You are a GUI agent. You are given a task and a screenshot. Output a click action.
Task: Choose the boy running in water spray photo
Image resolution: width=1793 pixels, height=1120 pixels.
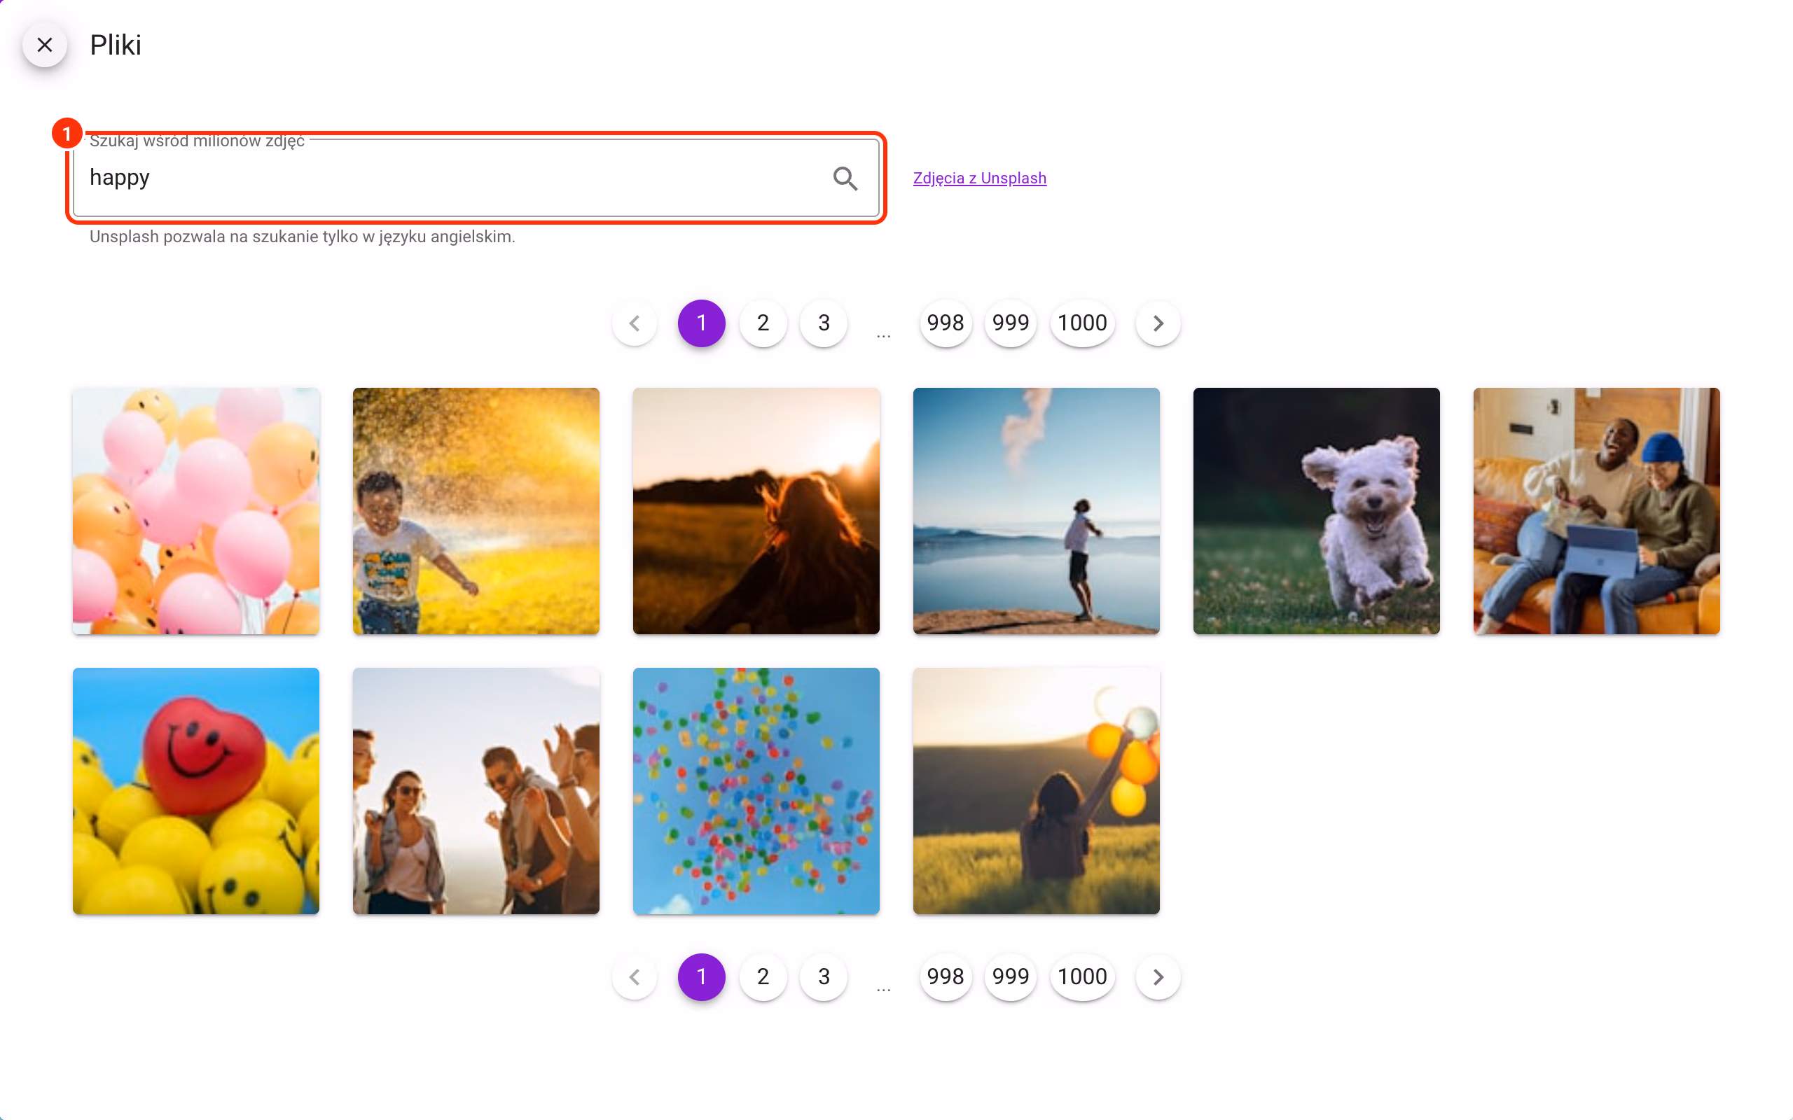(476, 511)
